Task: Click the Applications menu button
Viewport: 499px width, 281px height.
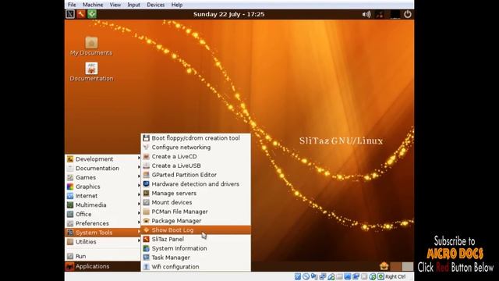Action: 102,266
